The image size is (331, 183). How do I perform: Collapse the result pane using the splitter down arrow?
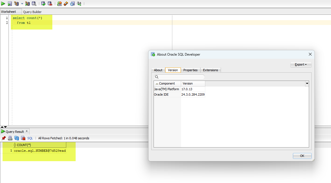[x=5, y=127]
